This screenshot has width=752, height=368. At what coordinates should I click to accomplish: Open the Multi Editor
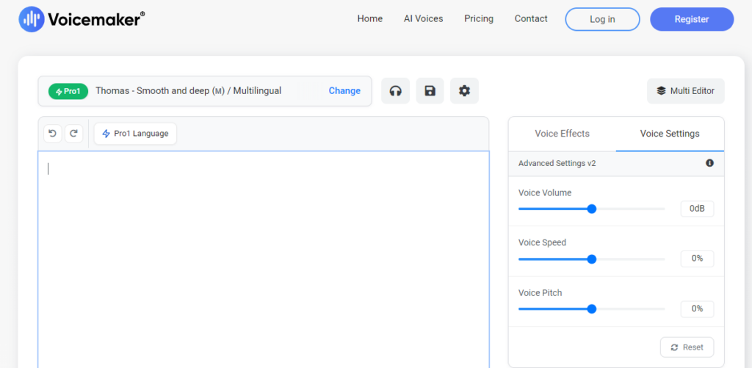coord(685,91)
